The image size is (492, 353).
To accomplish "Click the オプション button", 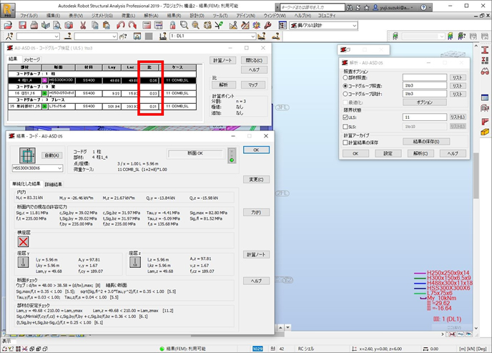I will click(x=425, y=102).
